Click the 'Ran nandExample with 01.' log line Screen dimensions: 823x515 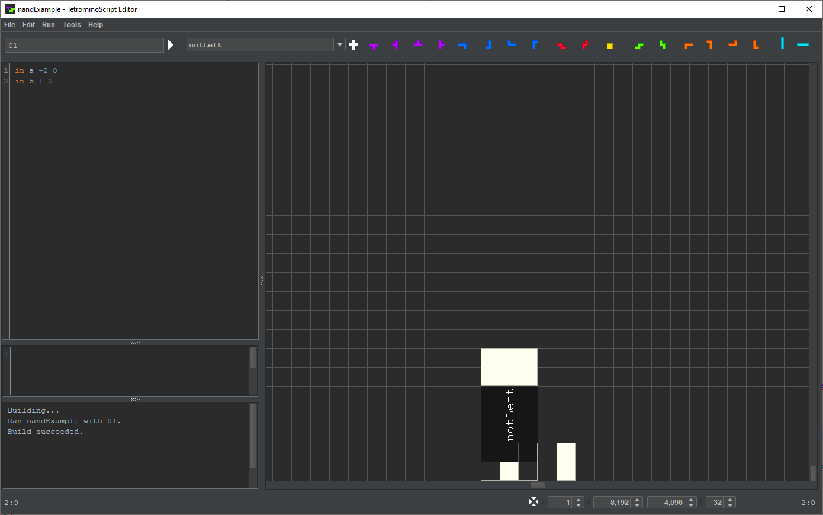pos(64,421)
